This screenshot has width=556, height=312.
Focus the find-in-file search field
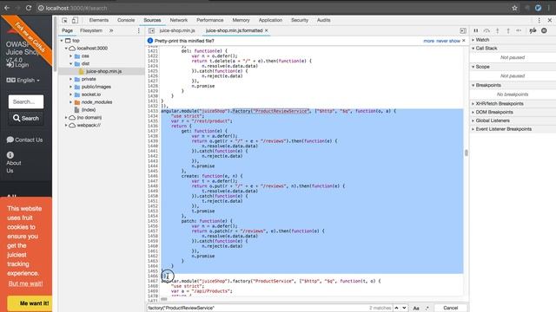(257, 308)
